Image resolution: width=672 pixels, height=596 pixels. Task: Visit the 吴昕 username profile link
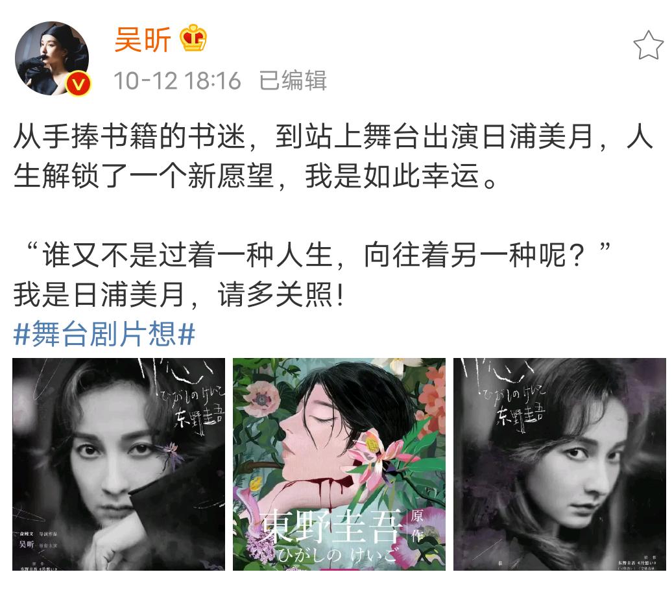pos(142,39)
